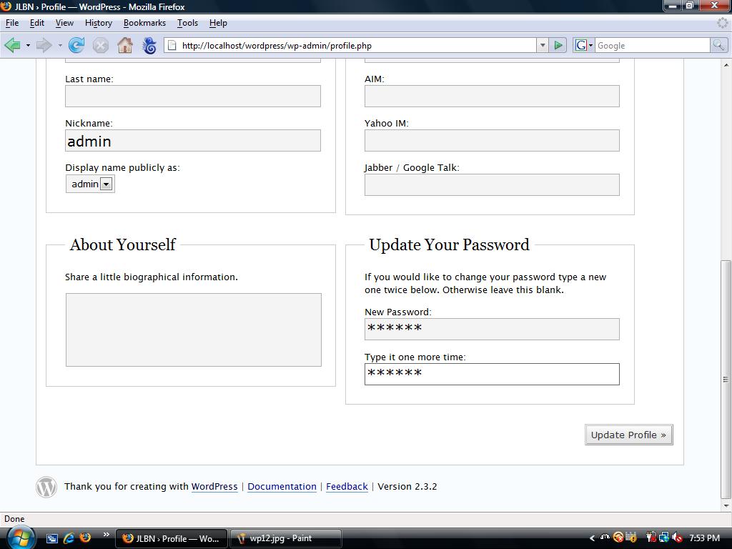Open the Display name publicly as dropdown
732x549 pixels.
(x=106, y=184)
